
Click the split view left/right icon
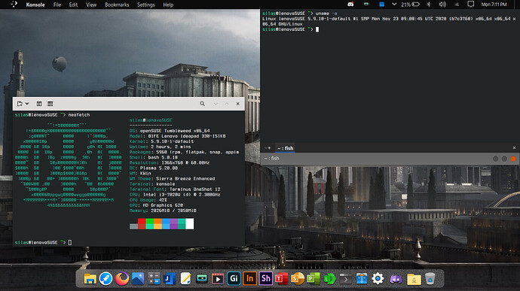click(39, 104)
